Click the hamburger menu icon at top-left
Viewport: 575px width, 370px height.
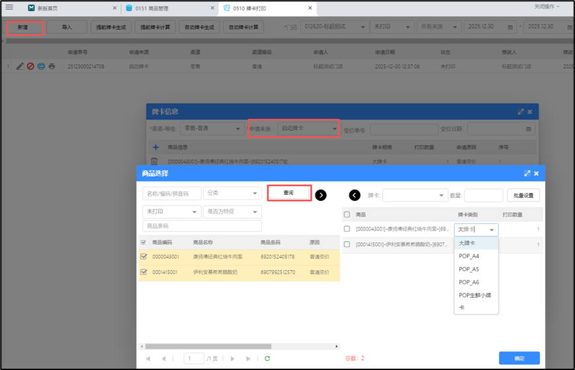pos(9,7)
